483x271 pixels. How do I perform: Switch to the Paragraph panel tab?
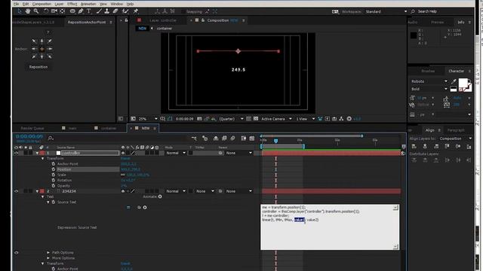point(456,130)
